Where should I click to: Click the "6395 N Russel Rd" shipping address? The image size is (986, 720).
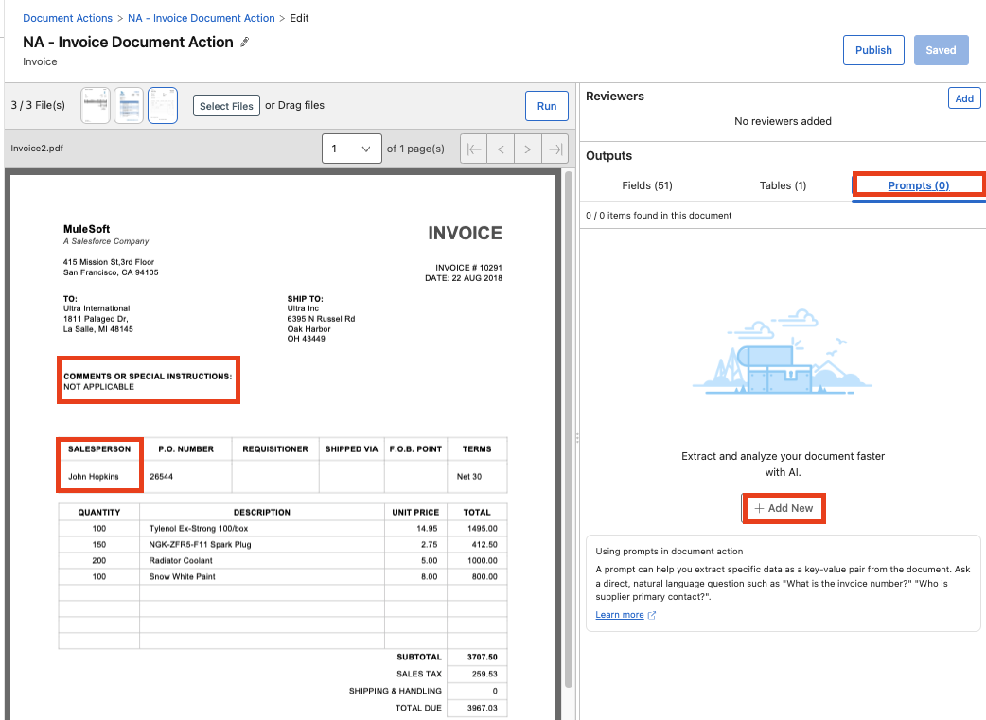[x=321, y=319]
